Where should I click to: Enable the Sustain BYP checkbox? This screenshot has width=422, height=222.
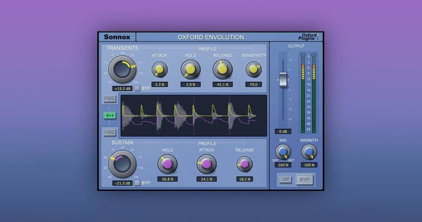click(x=137, y=183)
